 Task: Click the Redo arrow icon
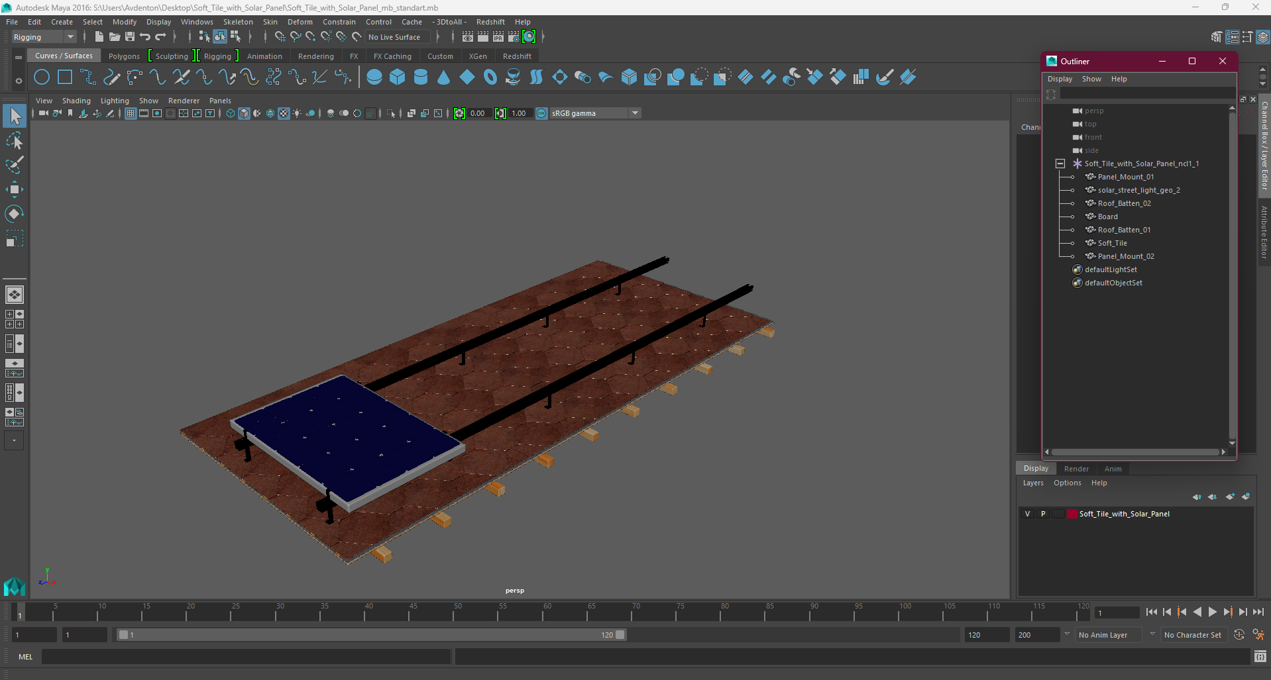click(160, 37)
